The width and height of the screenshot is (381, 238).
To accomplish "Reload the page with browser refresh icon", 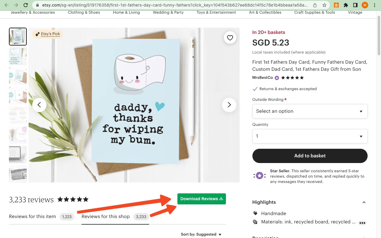I will pos(26,5).
